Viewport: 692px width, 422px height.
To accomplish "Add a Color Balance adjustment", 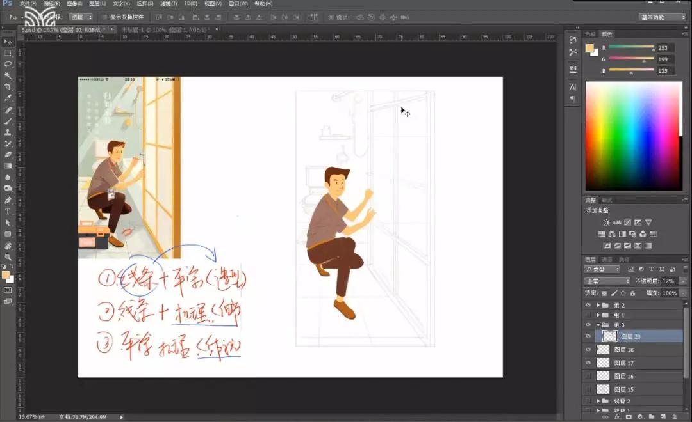I will tap(612, 234).
